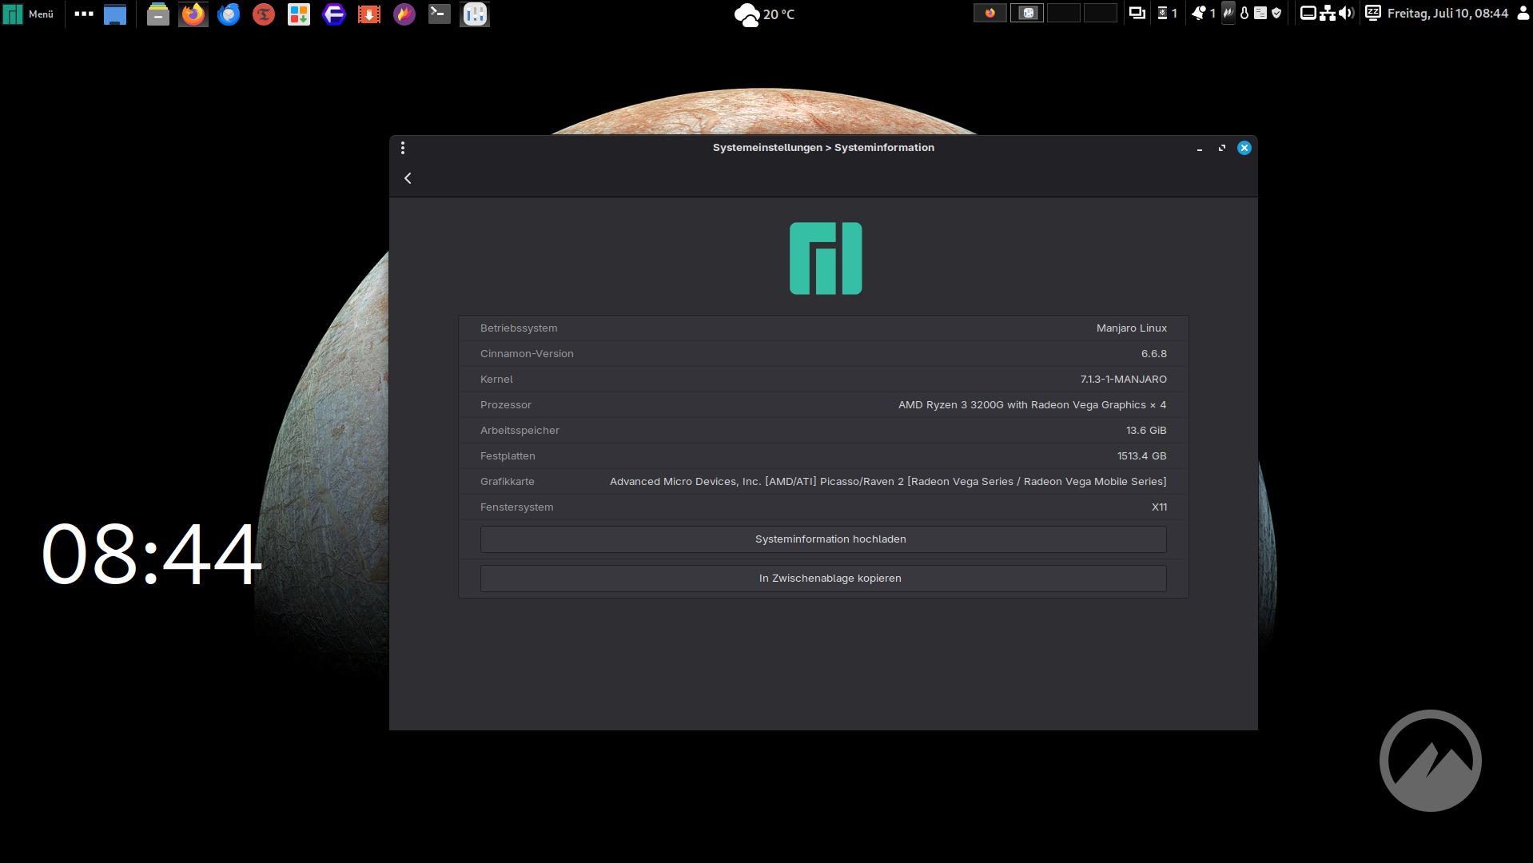Switch to workspace 2 with settings window
Screen dimensions: 1533x863
(x=1027, y=13)
